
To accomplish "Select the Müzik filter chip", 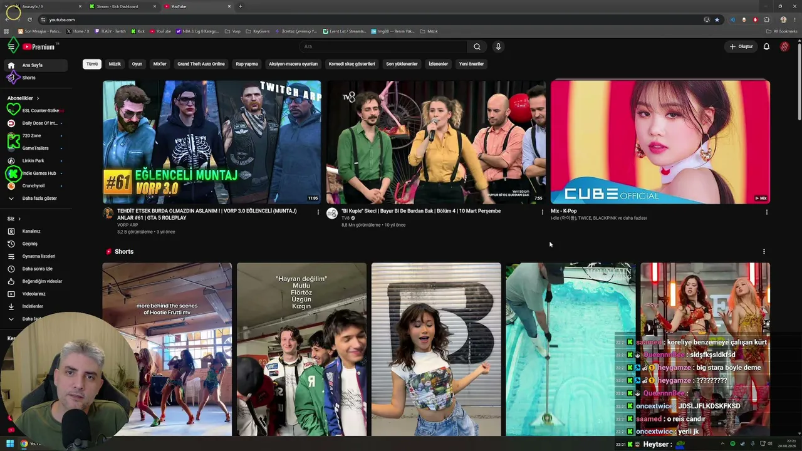I will point(115,64).
